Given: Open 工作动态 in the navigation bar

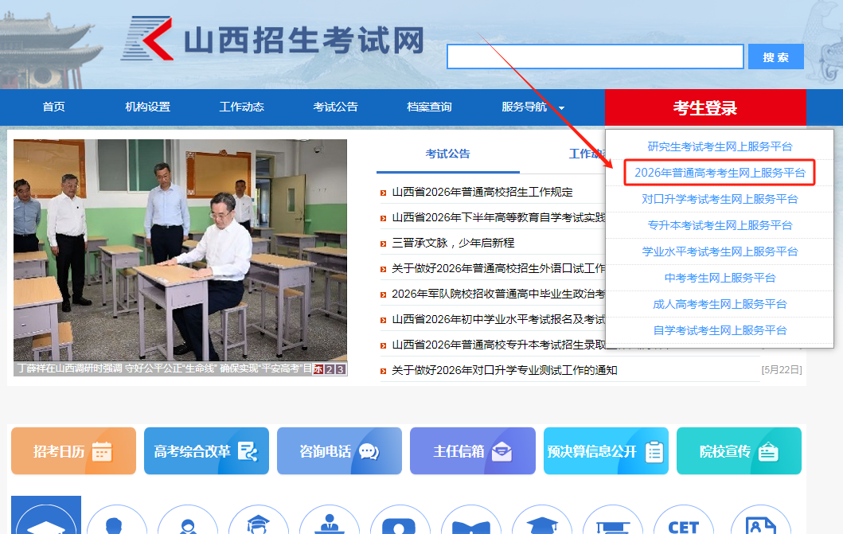Looking at the screenshot, I should click(x=242, y=107).
